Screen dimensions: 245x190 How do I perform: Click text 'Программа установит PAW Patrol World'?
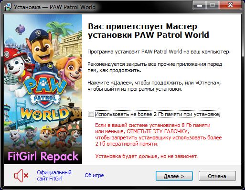tap(135, 52)
